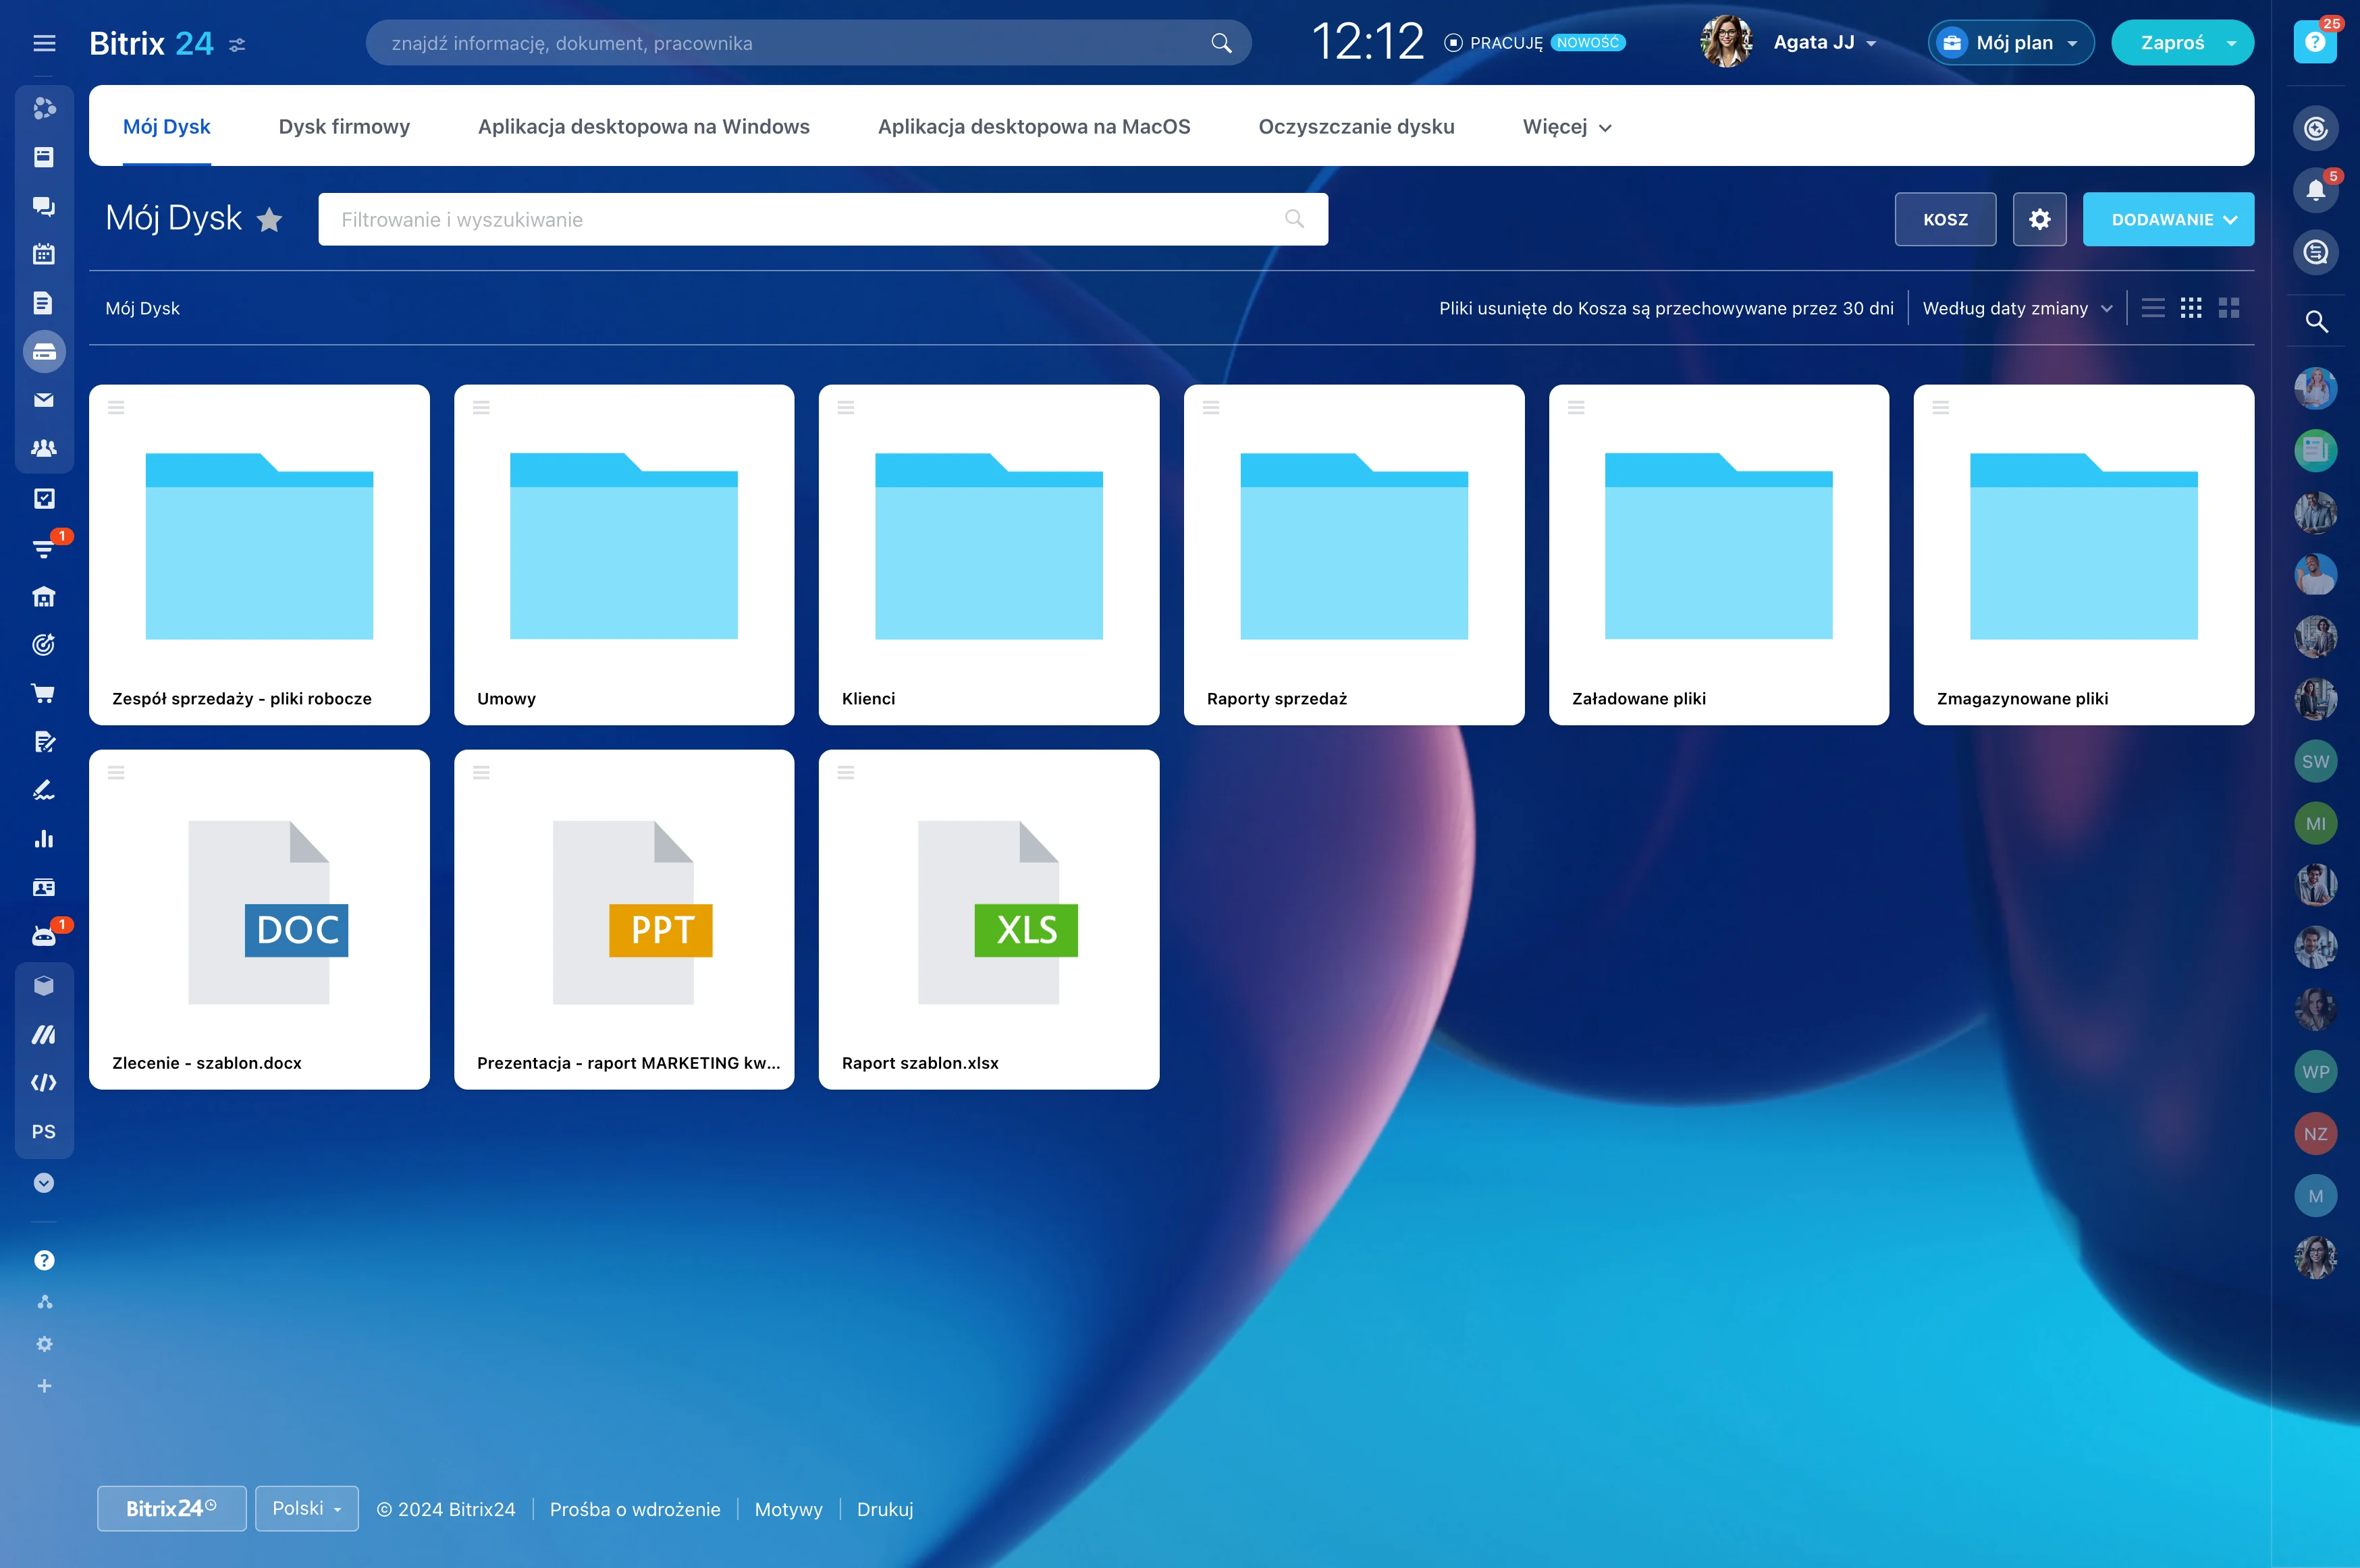Expand the DODAWANIE dropdown button
This screenshot has height=1568, width=2360.
(2168, 219)
